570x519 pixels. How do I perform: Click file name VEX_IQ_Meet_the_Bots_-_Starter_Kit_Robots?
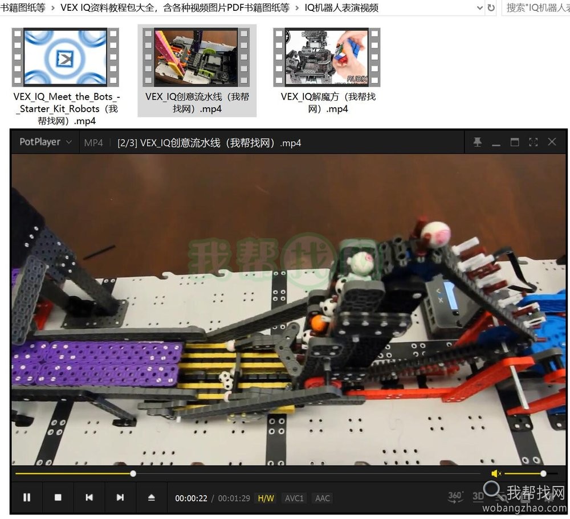[67, 109]
